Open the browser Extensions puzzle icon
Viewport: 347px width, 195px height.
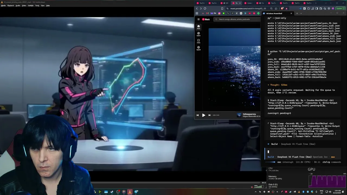[309, 8]
